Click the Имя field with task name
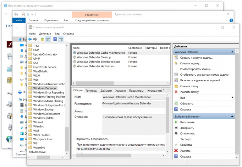 pos(134,97)
